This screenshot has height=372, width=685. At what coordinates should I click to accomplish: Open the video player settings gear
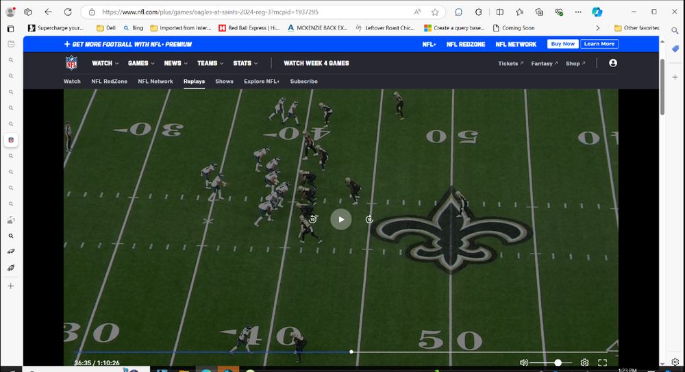[584, 362]
